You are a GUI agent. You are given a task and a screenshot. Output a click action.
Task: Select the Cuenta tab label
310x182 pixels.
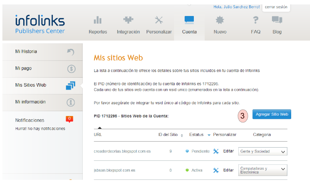[189, 32]
